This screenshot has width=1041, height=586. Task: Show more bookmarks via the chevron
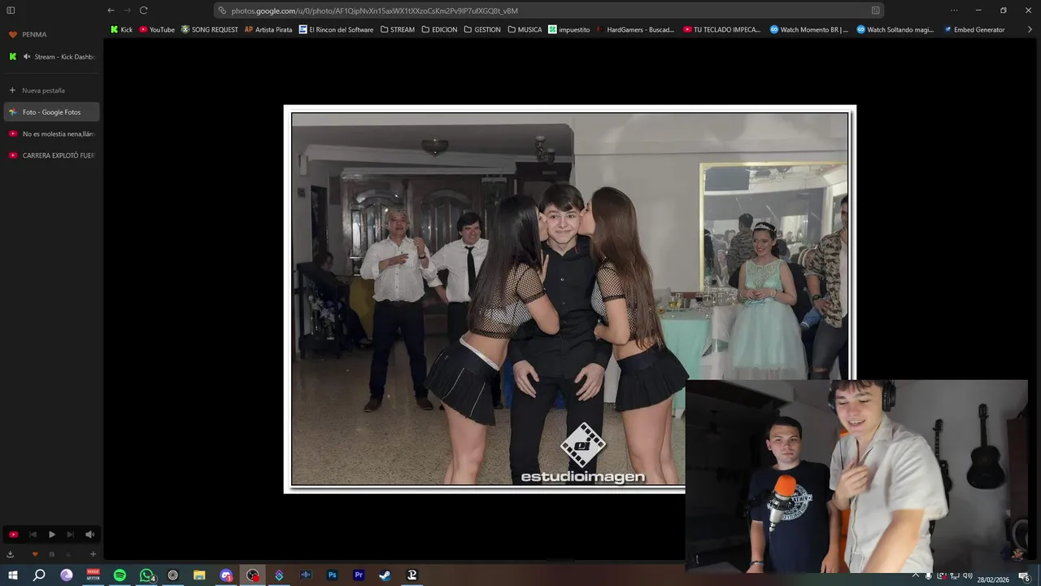tap(1030, 29)
